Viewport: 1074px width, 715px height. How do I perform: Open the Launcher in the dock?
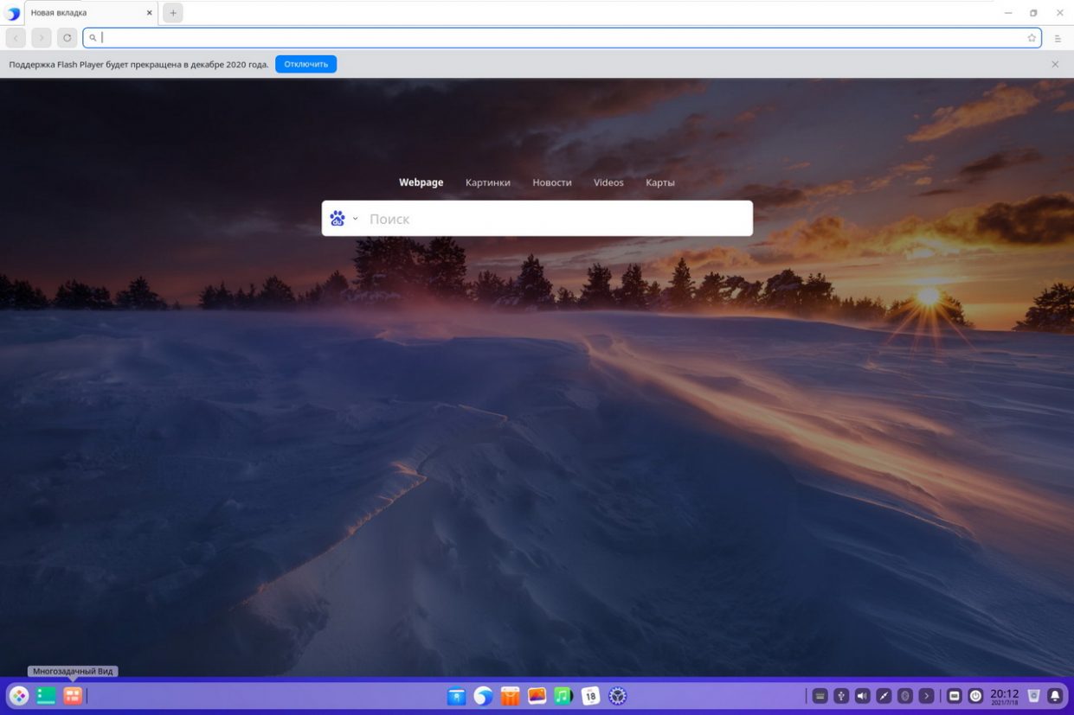(19, 696)
